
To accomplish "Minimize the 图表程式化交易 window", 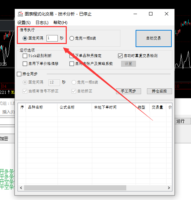I will coord(135,14).
